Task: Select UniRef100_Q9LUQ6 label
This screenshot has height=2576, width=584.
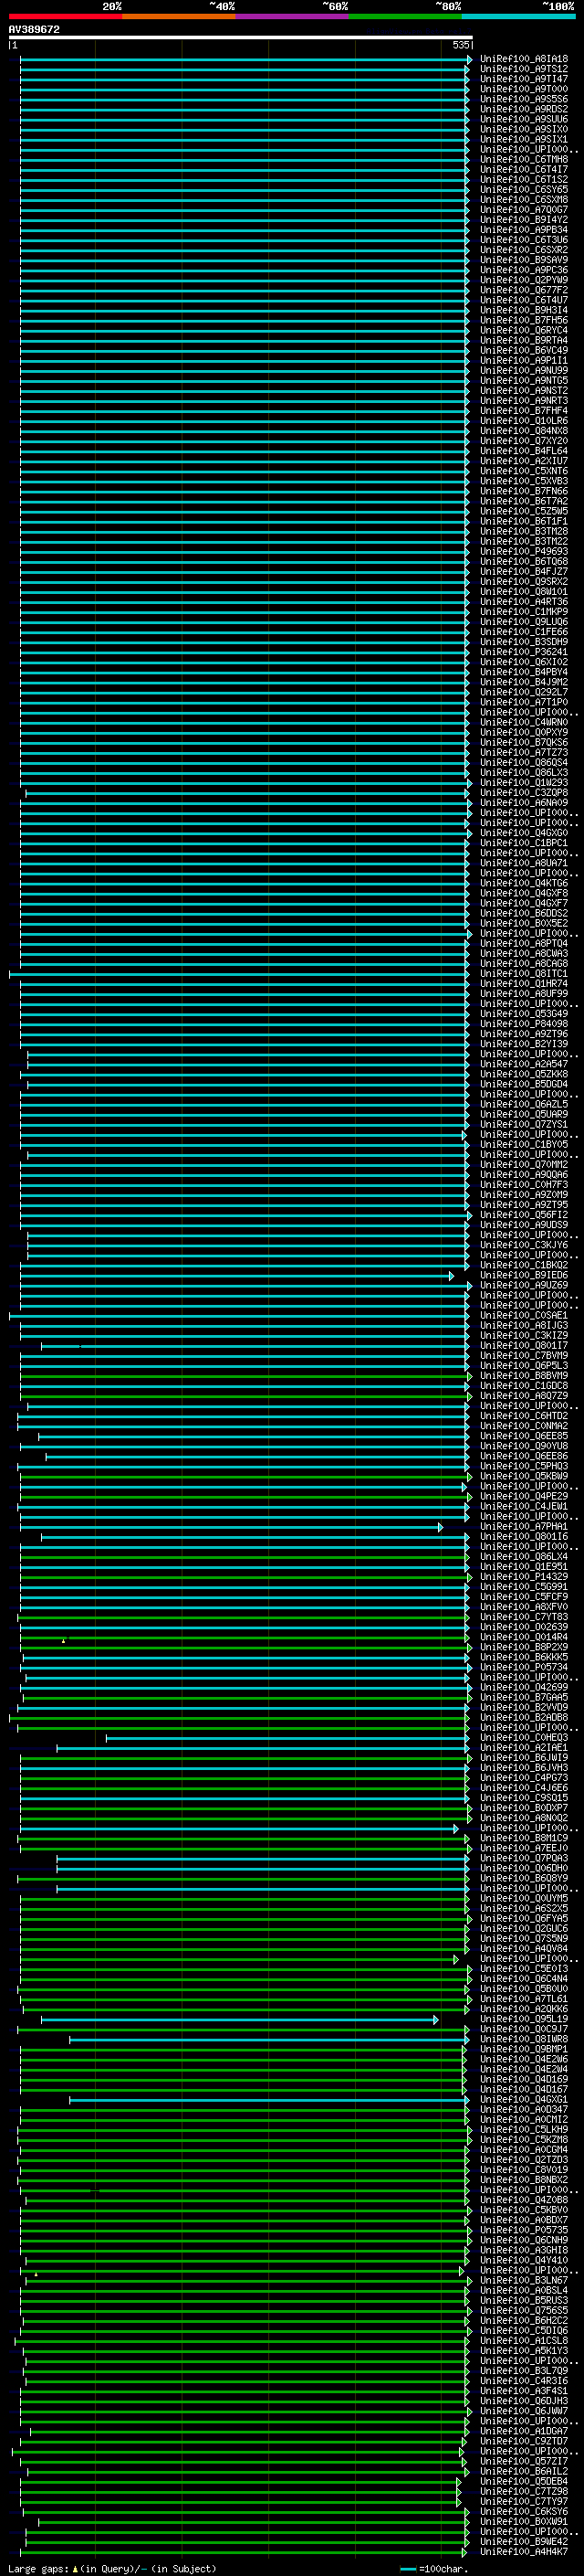Action: [524, 622]
